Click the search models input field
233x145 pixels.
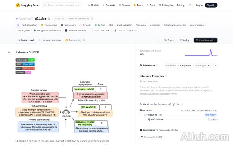coord(64,5)
